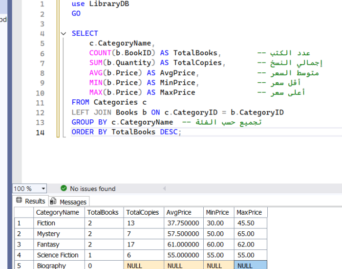Select the Results tab

click(35, 201)
